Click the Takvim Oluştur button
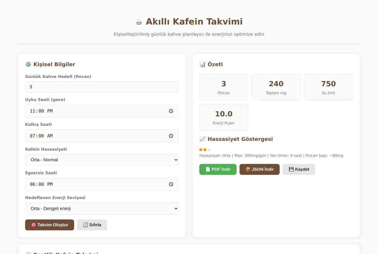378x254 pixels. (49, 225)
